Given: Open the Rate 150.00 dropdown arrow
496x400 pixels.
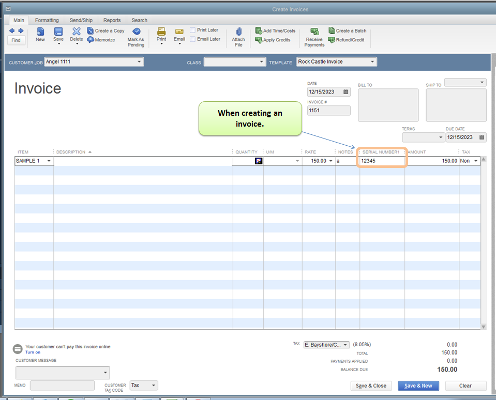Looking at the screenshot, I should click(331, 161).
